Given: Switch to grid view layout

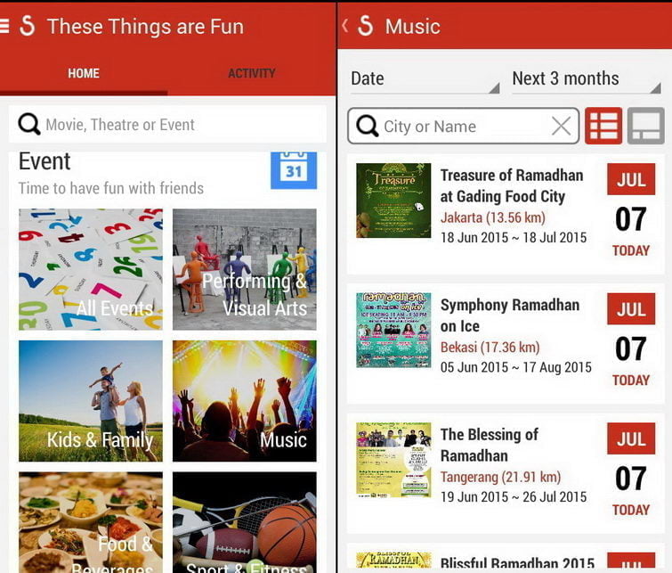Looking at the screenshot, I should click(x=646, y=126).
